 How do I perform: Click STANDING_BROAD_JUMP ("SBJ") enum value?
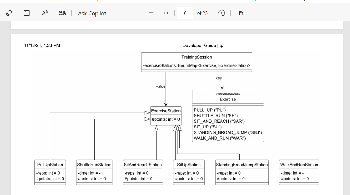tap(228, 132)
